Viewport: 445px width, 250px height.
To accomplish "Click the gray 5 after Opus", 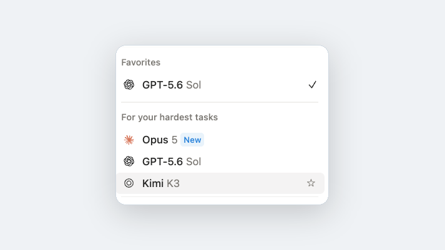I will click(x=174, y=140).
